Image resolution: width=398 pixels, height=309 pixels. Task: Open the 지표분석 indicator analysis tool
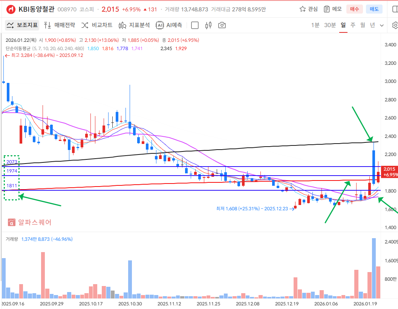(134, 25)
